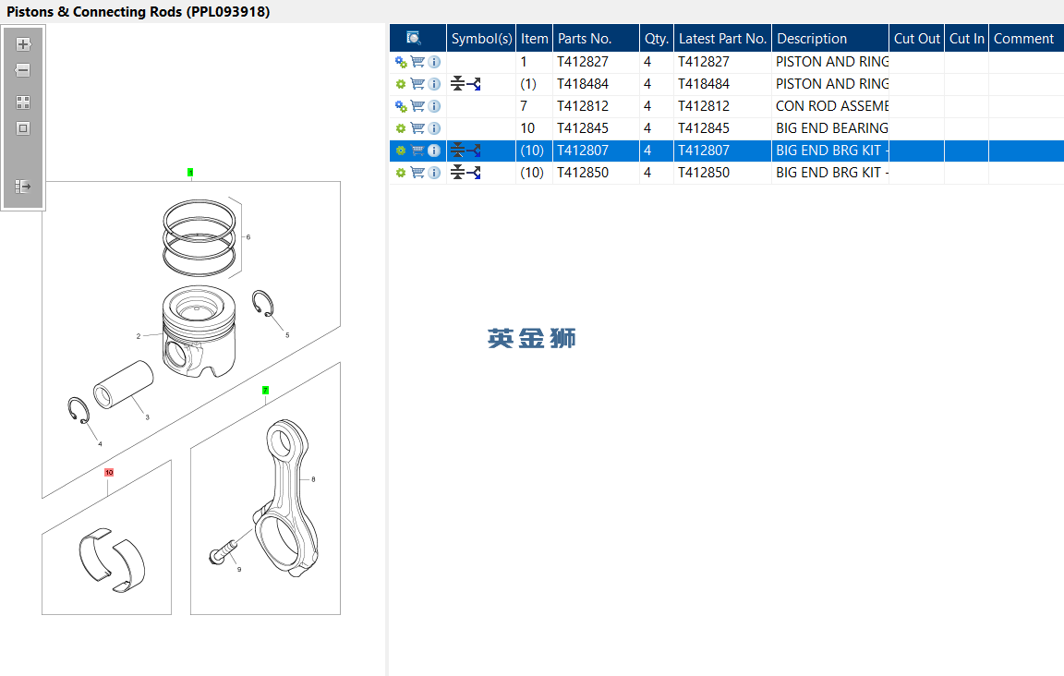This screenshot has width=1064, height=676.
Task: Select red callout 10 on bearing diagram
Action: 109,473
